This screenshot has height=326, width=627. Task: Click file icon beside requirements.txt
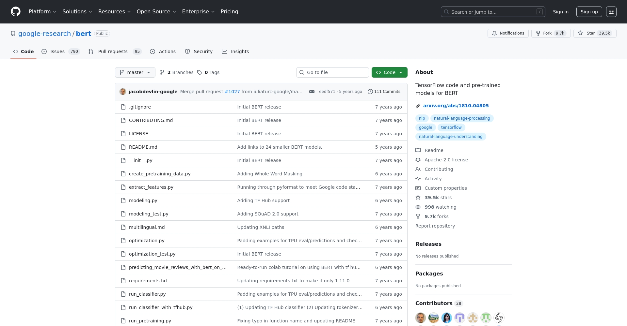[x=123, y=281]
